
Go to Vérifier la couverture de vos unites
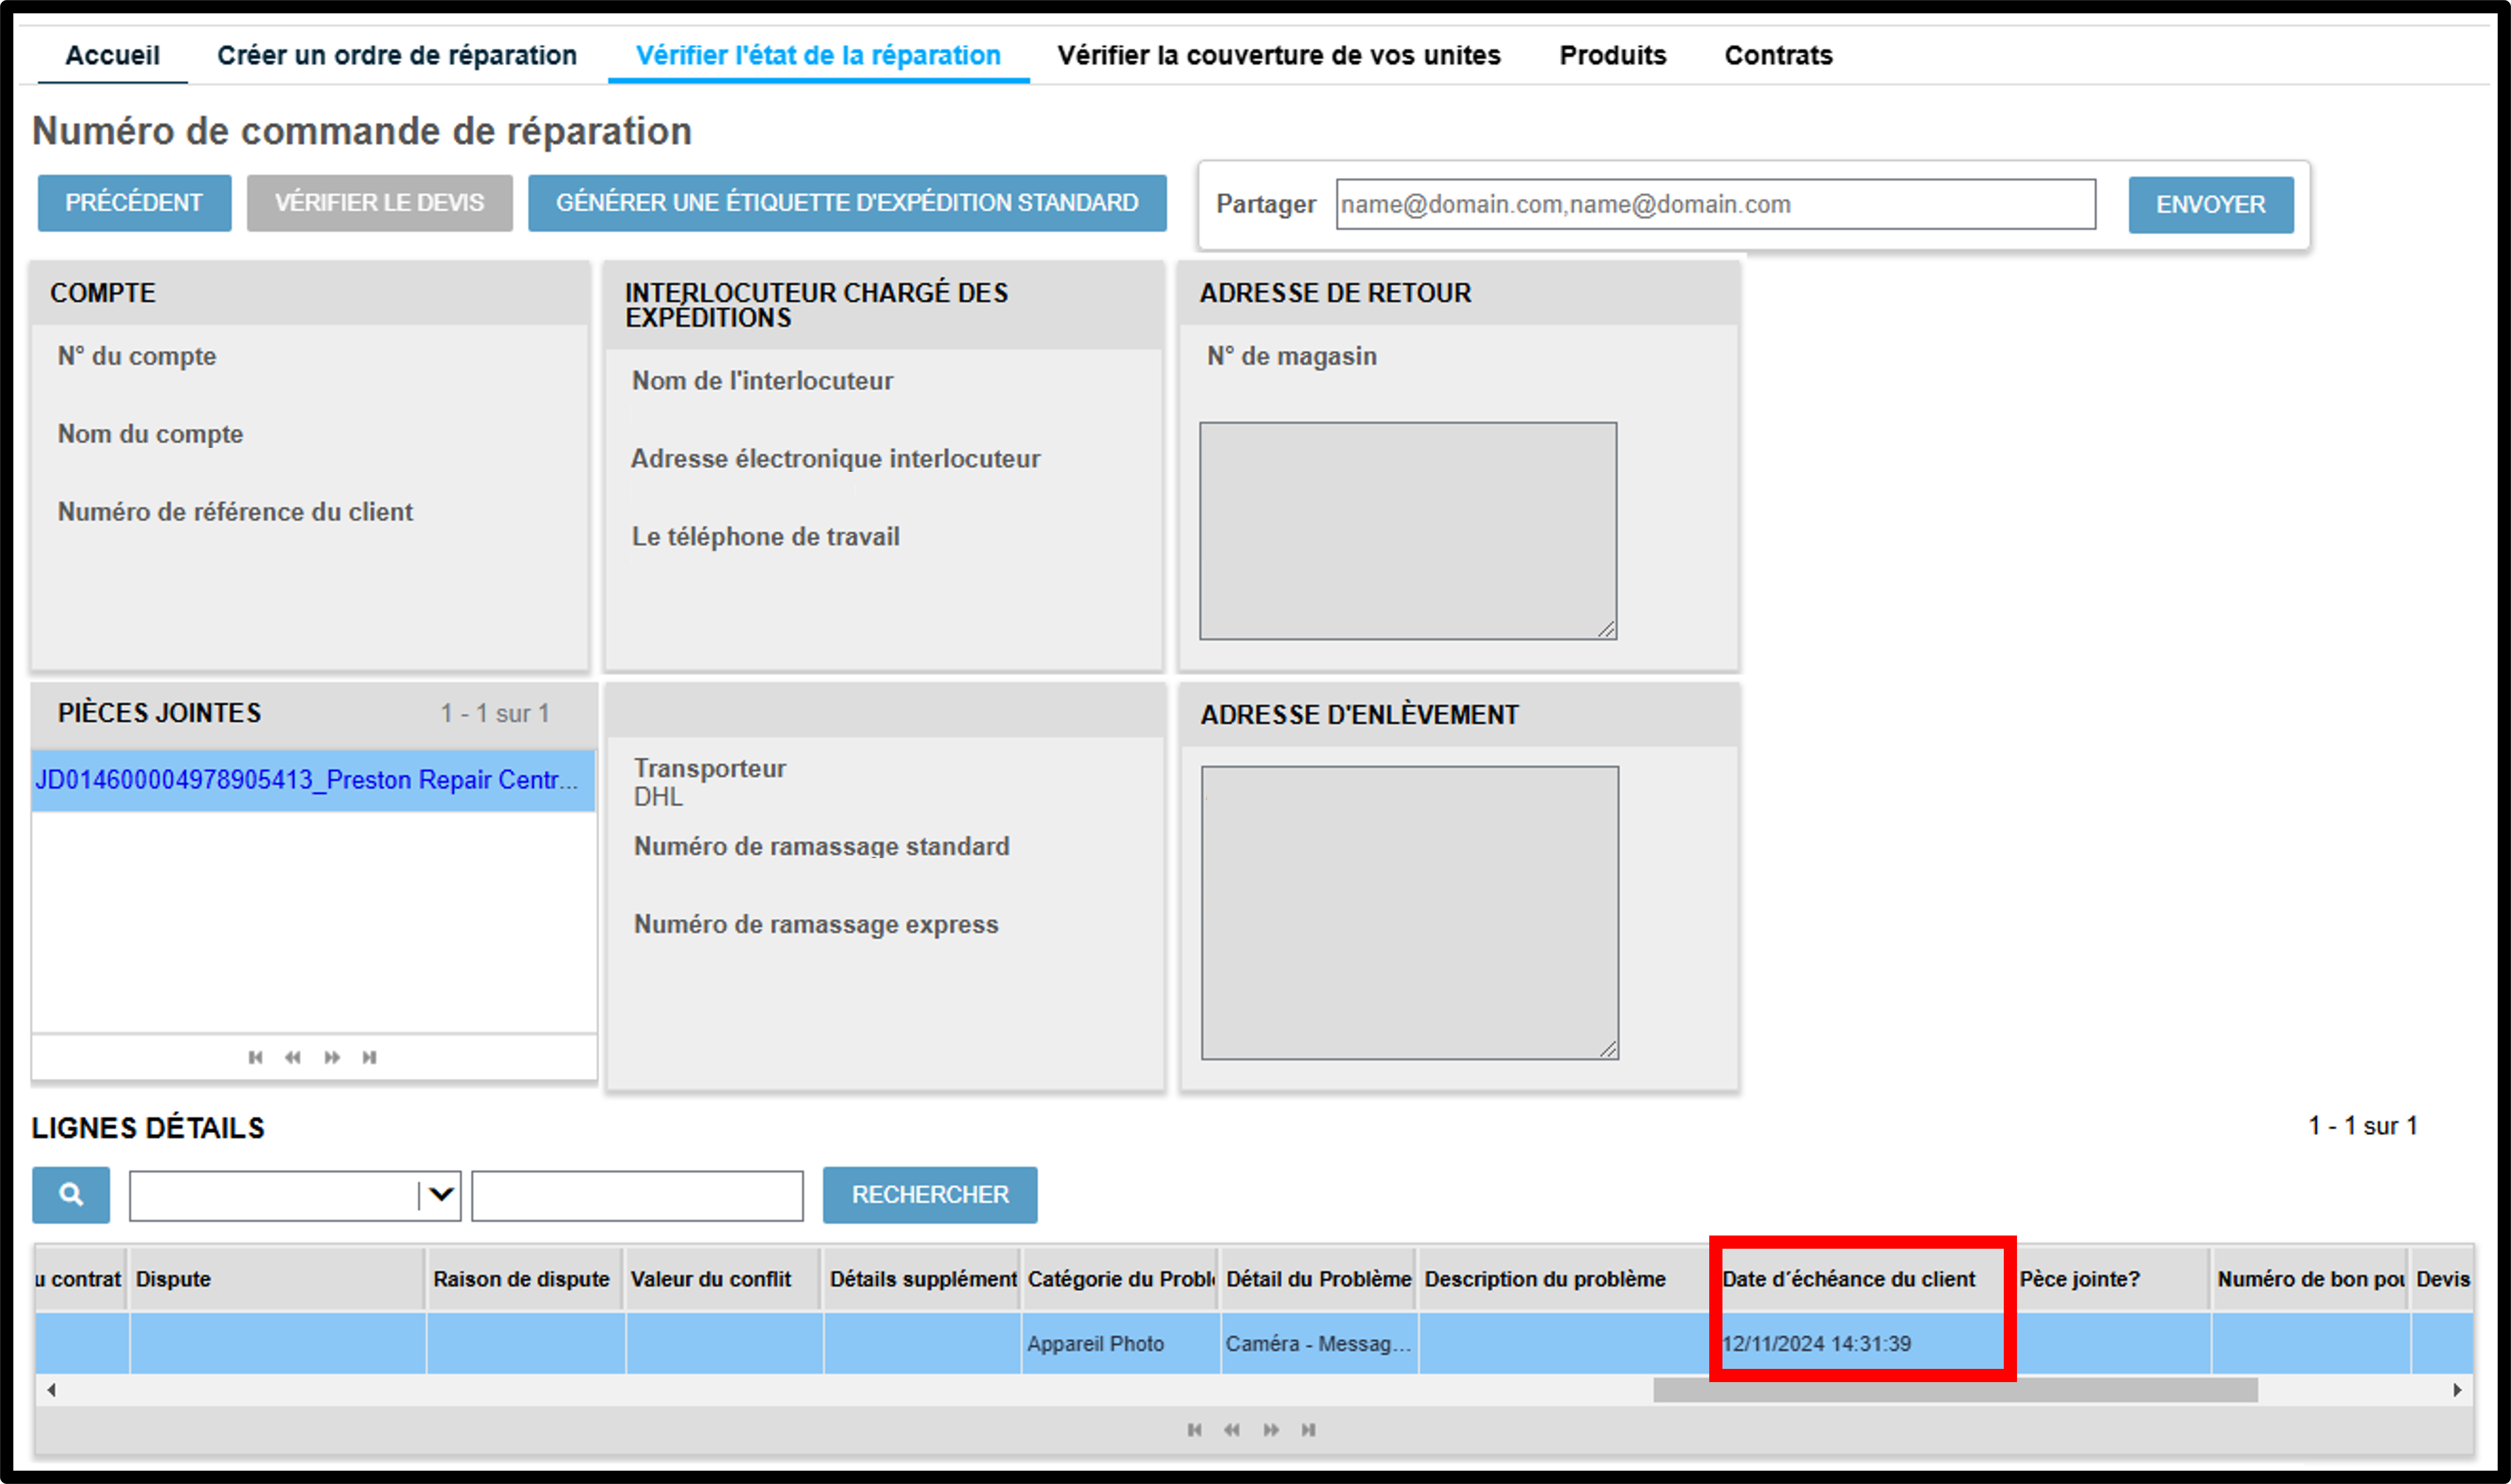[1279, 55]
